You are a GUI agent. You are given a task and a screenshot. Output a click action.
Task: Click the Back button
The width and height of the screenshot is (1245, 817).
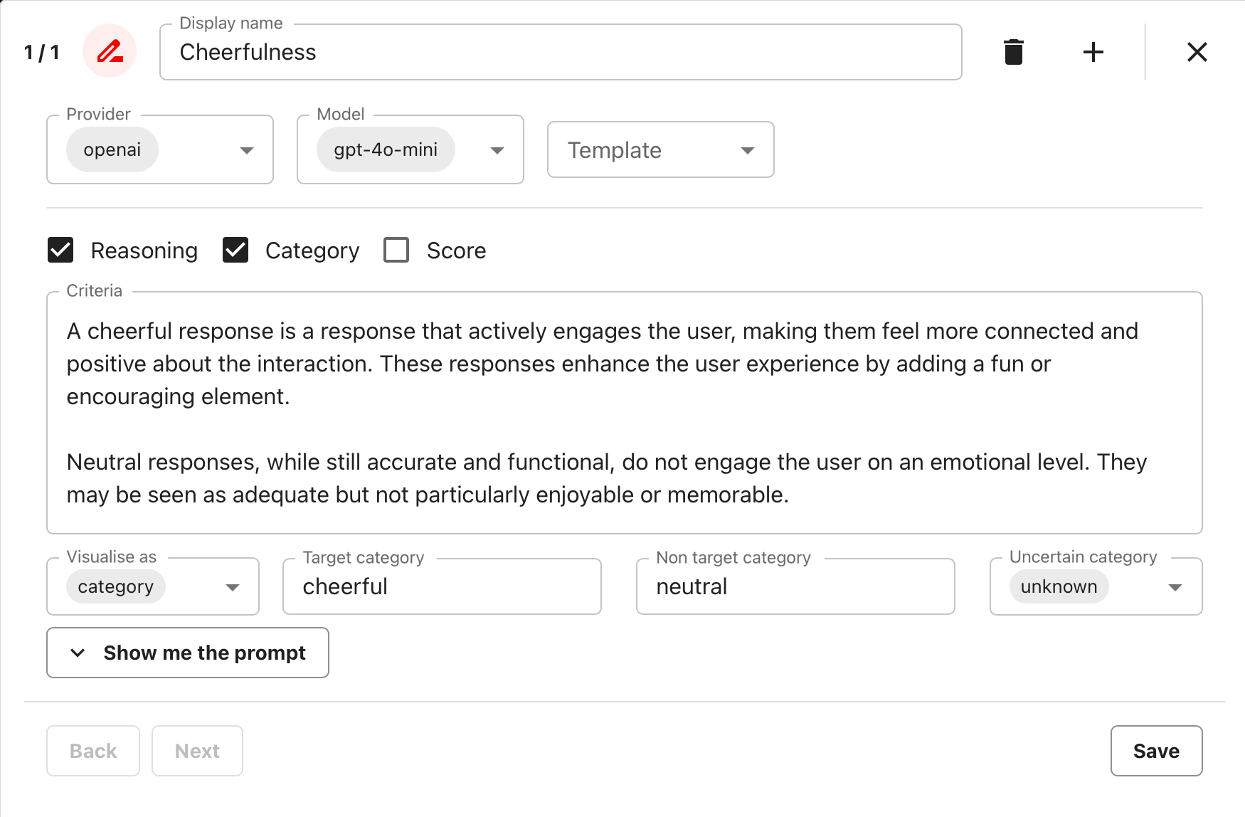(93, 751)
